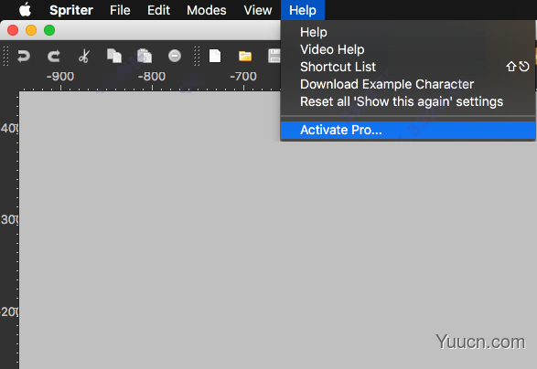
Task: Open Shortcut List from Help menu
Action: 408,67
